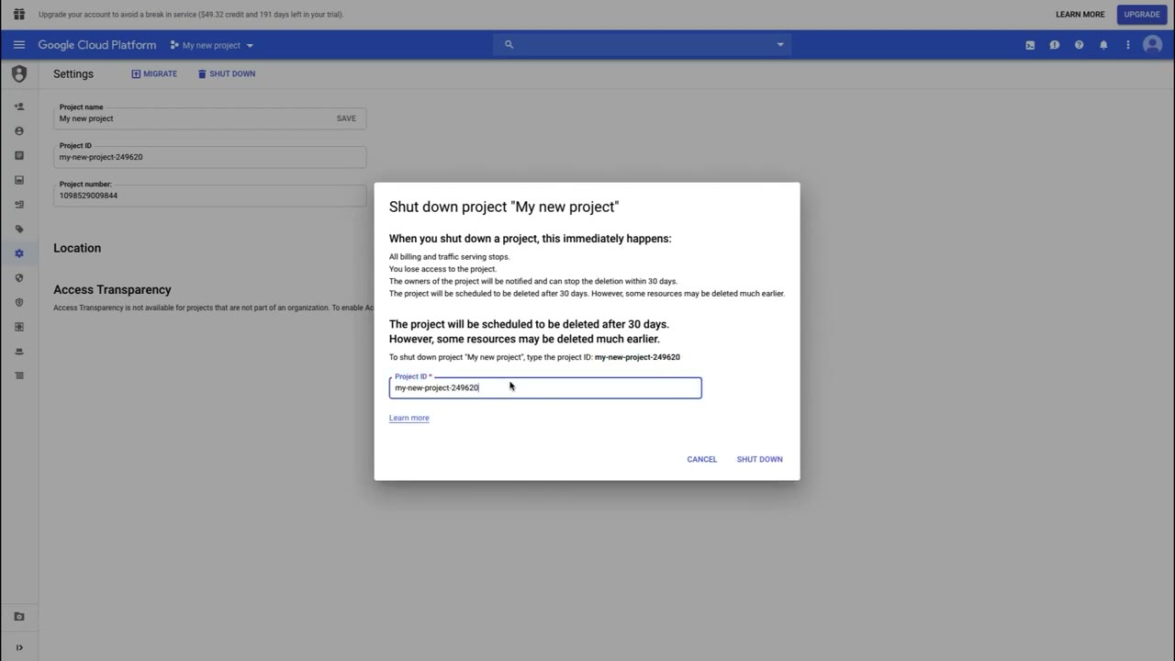Open the shield icon below Settings gear
The image size is (1175, 661).
(19, 278)
